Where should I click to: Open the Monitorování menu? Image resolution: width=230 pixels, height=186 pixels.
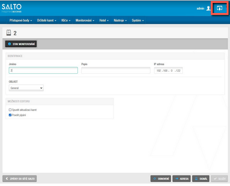[x=85, y=20]
